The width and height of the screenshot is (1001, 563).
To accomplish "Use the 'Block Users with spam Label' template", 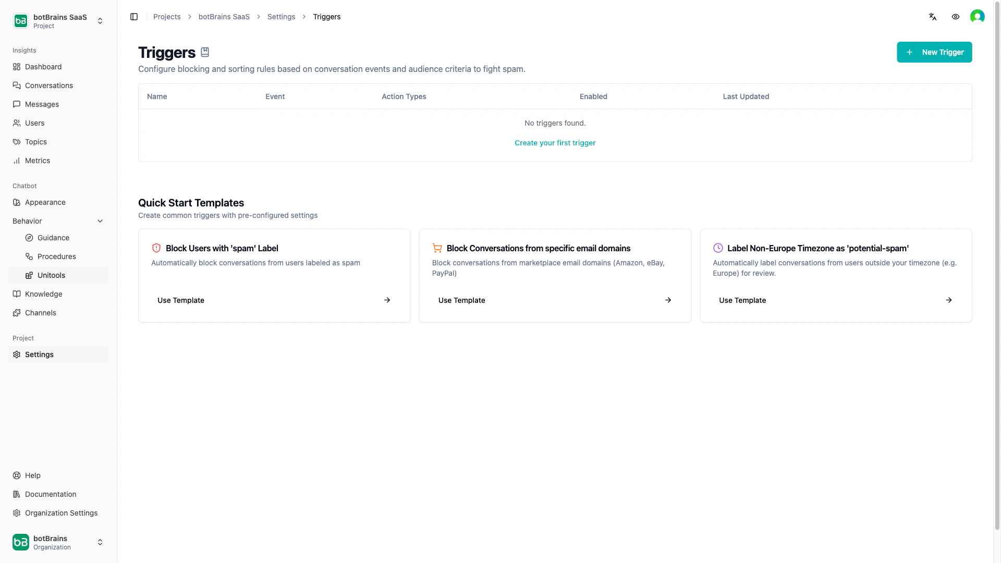I will (x=180, y=300).
